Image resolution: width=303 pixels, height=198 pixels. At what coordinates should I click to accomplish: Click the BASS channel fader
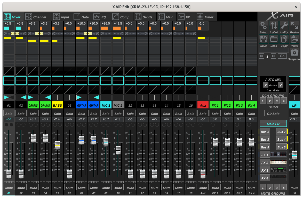pos(57,145)
